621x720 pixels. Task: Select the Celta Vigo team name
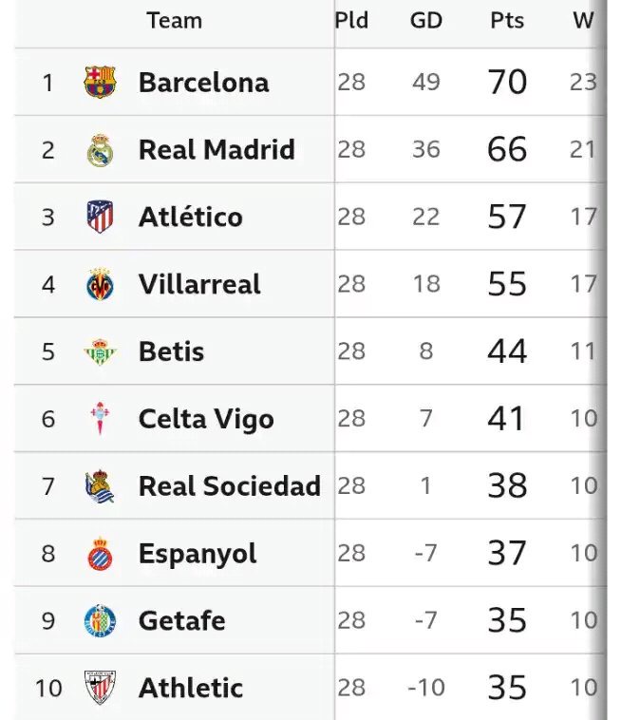206,419
